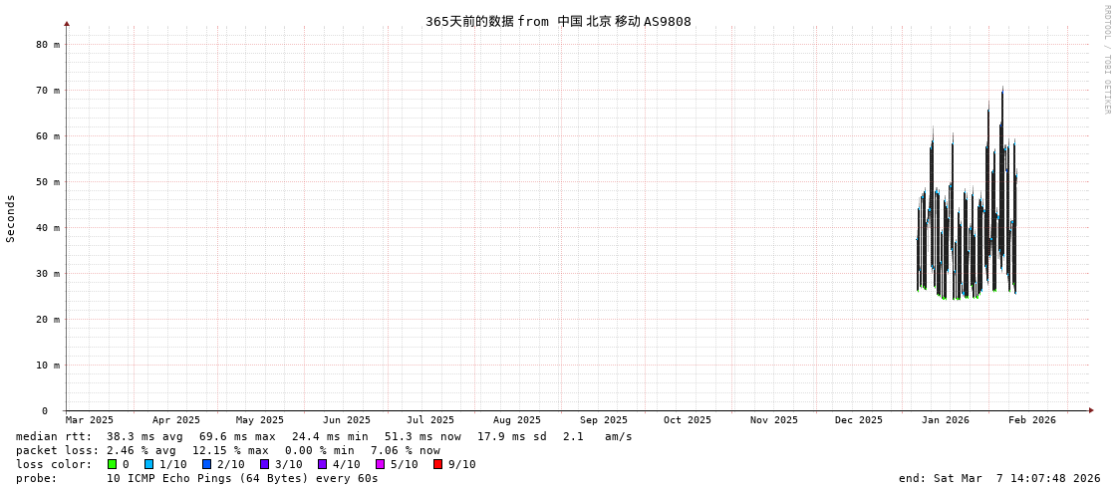Select the blue 2/10 loss swatch
1117x492 pixels.
point(207,464)
